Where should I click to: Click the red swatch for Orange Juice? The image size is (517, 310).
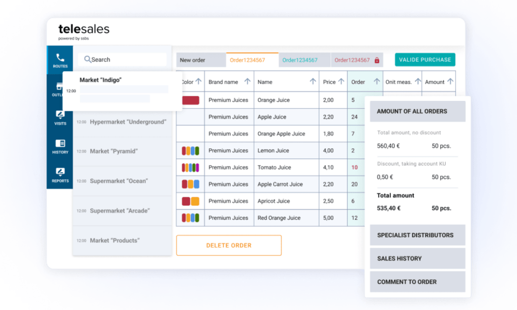(x=190, y=100)
